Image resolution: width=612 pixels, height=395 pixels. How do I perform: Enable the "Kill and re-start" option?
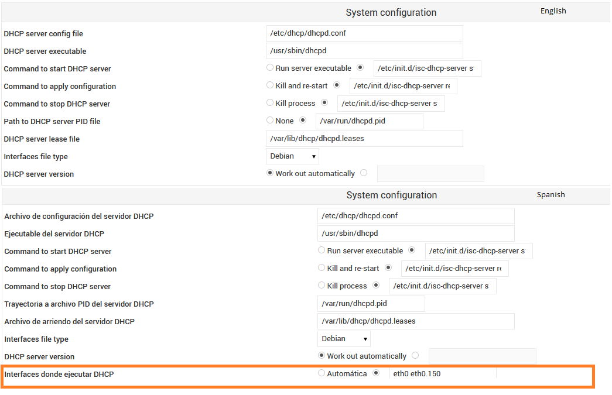[x=269, y=85]
